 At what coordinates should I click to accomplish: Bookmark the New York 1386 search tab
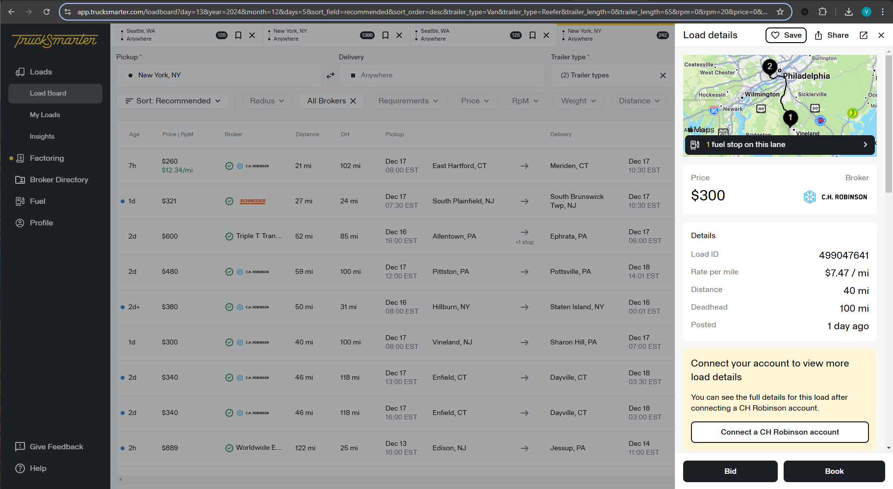pos(385,35)
